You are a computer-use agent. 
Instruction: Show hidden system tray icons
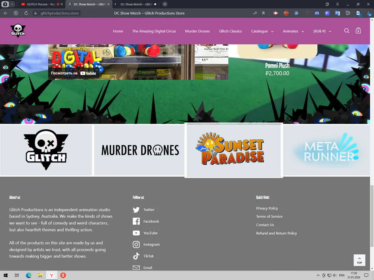point(318,275)
